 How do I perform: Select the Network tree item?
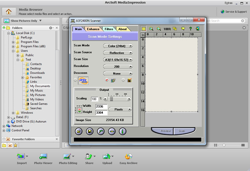click(17, 126)
